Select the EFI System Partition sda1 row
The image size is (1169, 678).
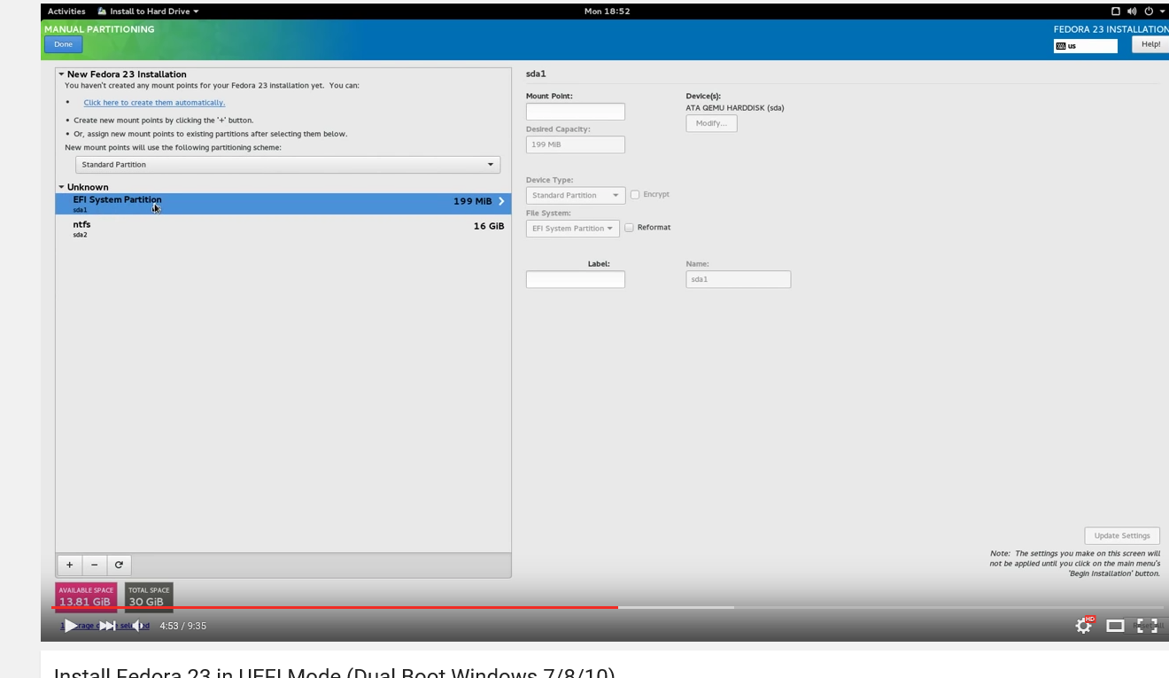coord(283,204)
